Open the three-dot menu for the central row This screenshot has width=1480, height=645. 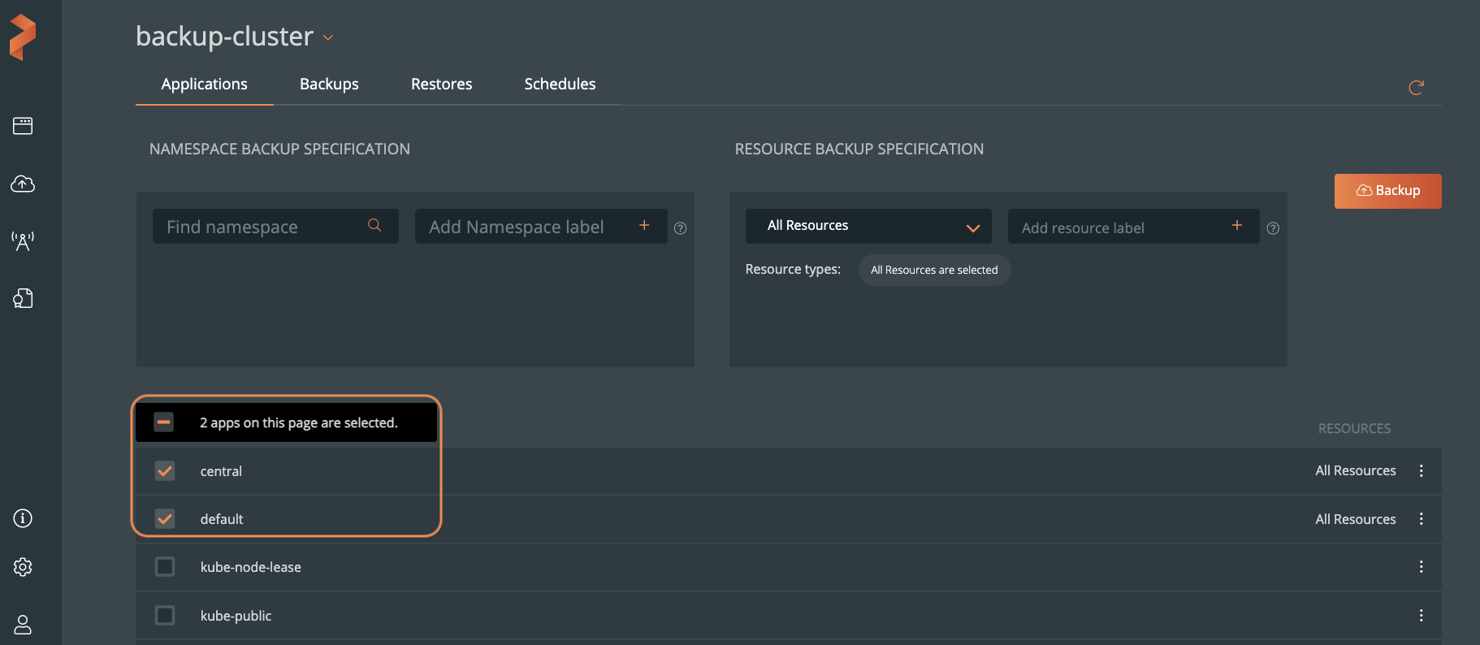tap(1421, 471)
